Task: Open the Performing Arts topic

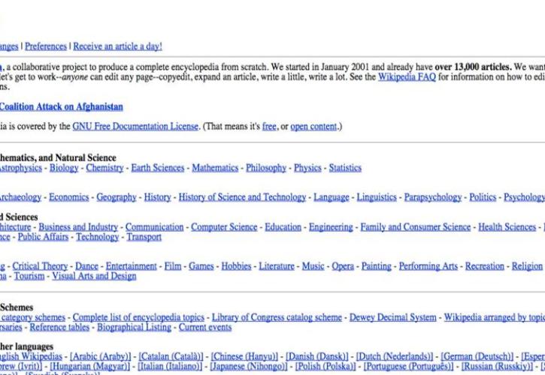Action: click(428, 266)
